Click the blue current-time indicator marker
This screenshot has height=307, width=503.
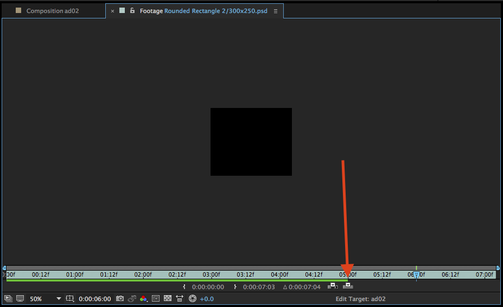tap(416, 275)
